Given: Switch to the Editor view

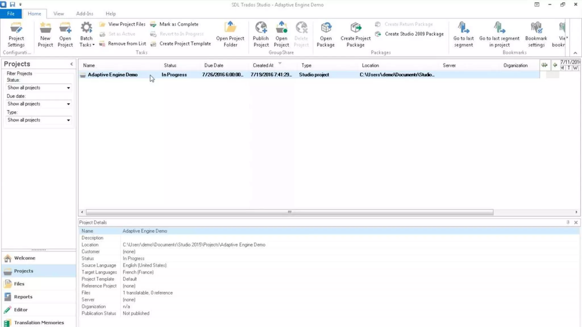Looking at the screenshot, I should click(21, 310).
